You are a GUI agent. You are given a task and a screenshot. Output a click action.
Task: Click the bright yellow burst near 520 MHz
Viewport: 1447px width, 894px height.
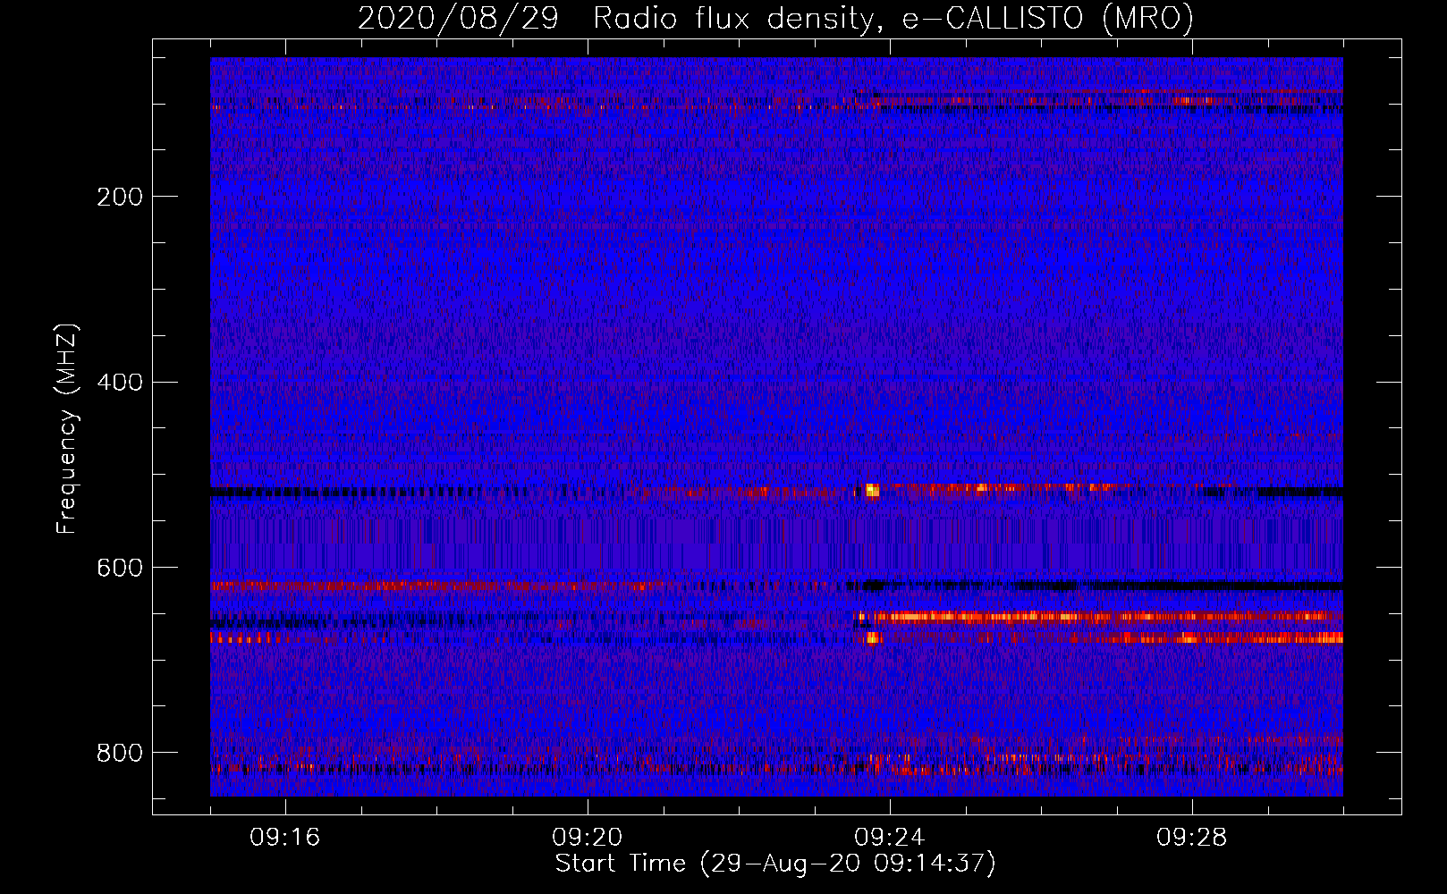[x=872, y=490]
